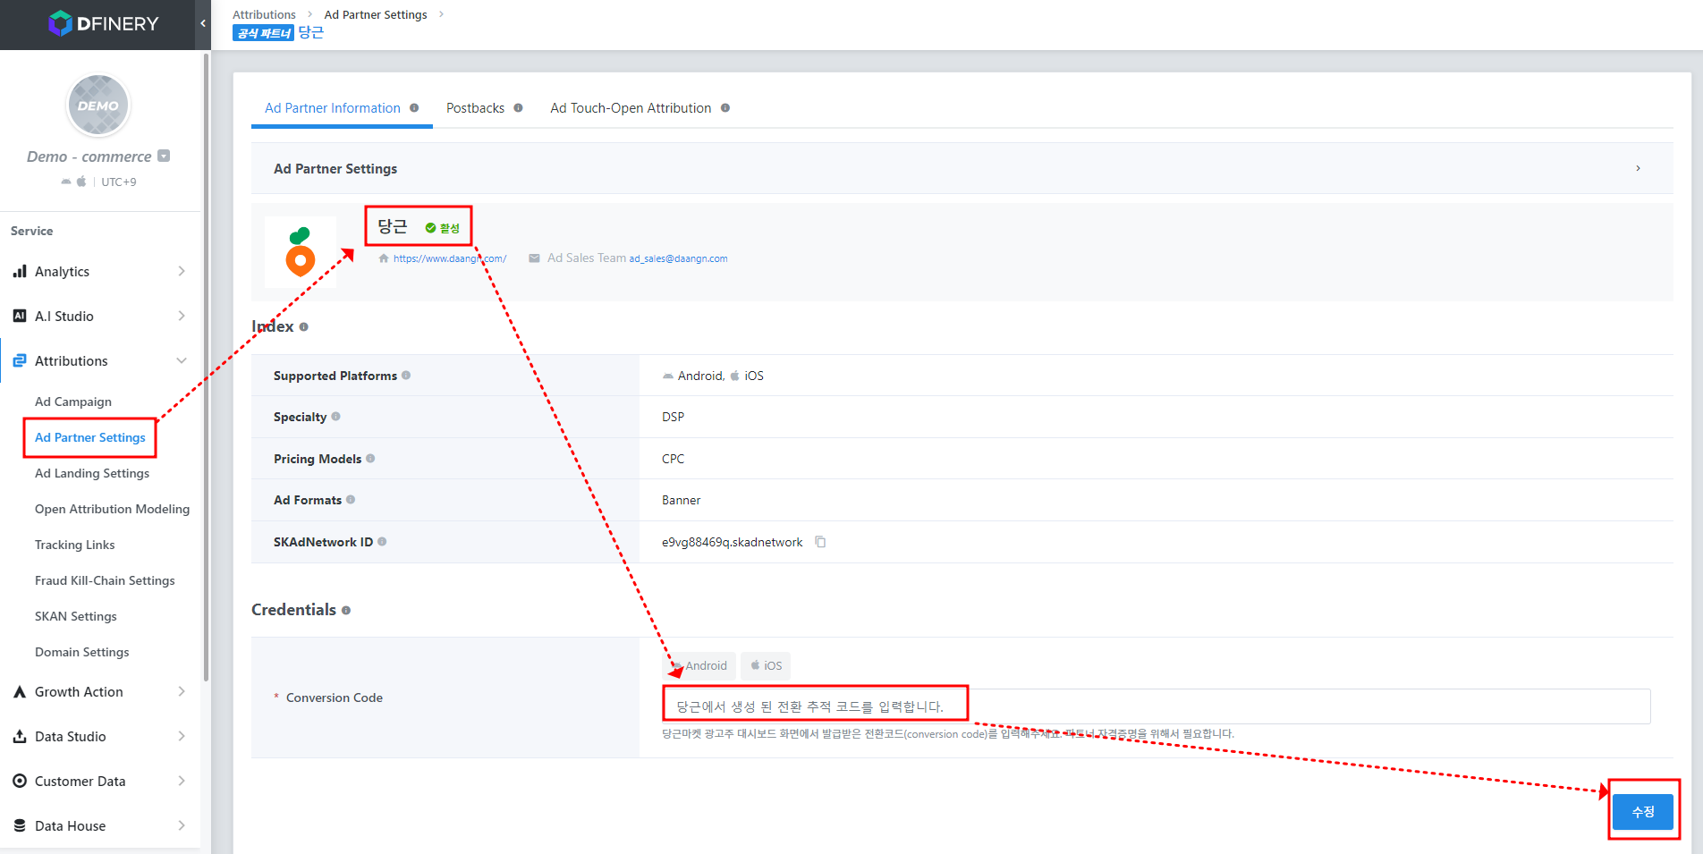Collapse the Attributions menu chevron
1703x854 pixels.
point(182,360)
